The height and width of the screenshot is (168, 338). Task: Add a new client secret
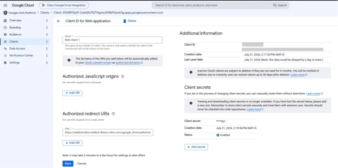[x=196, y=147]
